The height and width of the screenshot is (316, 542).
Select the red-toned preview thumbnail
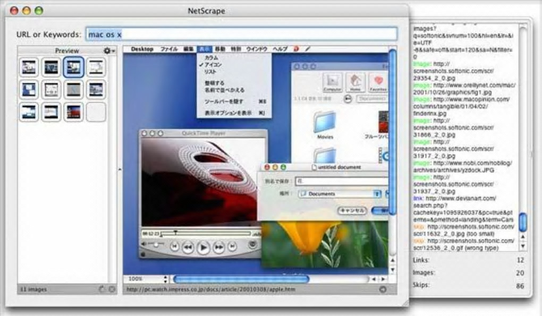74,112
